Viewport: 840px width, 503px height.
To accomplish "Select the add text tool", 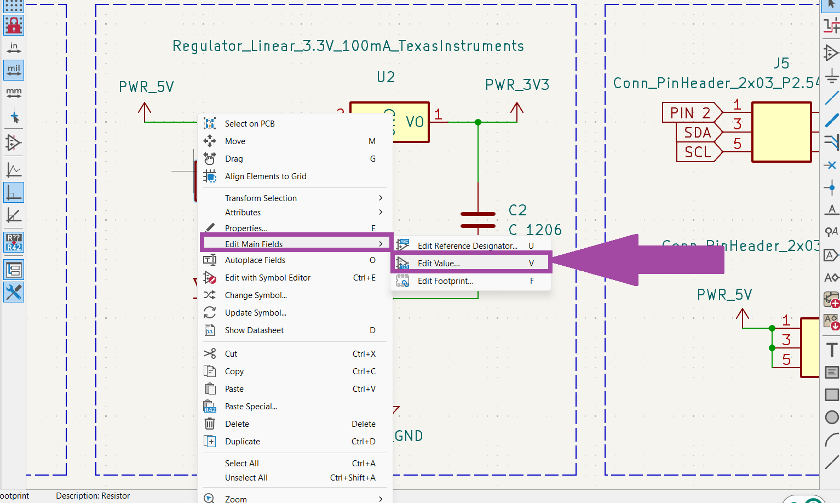I will pyautogui.click(x=831, y=350).
